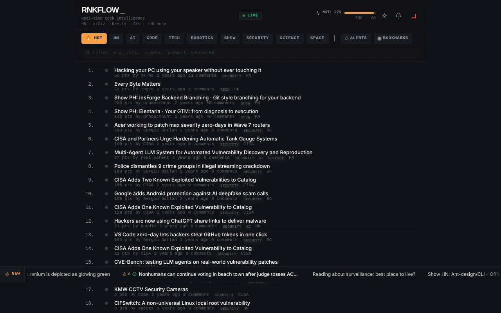Screen dimensions: 501x313
Task: Click the orange refresh countdown progress bar
Action: (360, 13)
